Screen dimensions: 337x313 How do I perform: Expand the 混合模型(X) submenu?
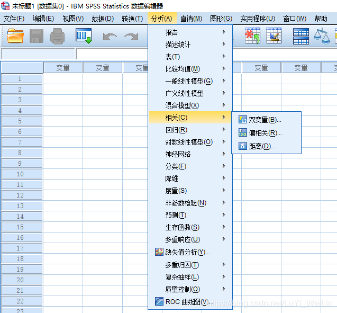tap(190, 105)
